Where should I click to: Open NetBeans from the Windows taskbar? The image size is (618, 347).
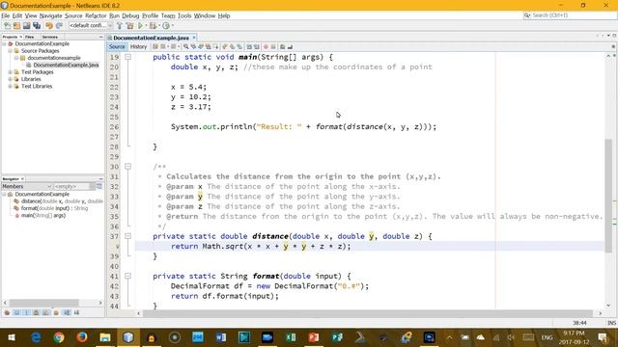click(128, 337)
